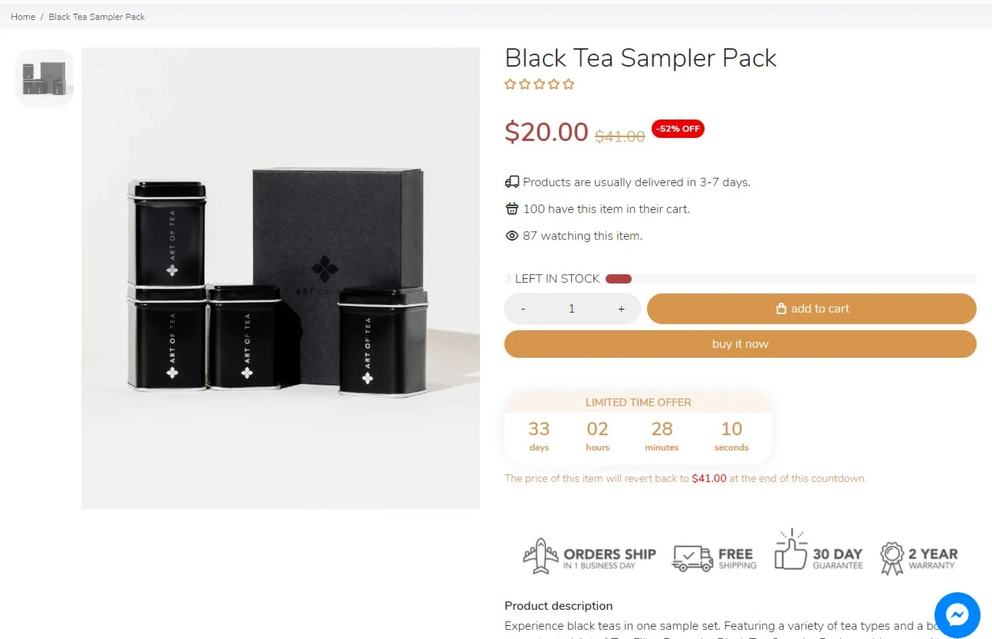Click the thumbs-up 30 day guarantee icon
Image resolution: width=992 pixels, height=639 pixels.
coord(790,552)
